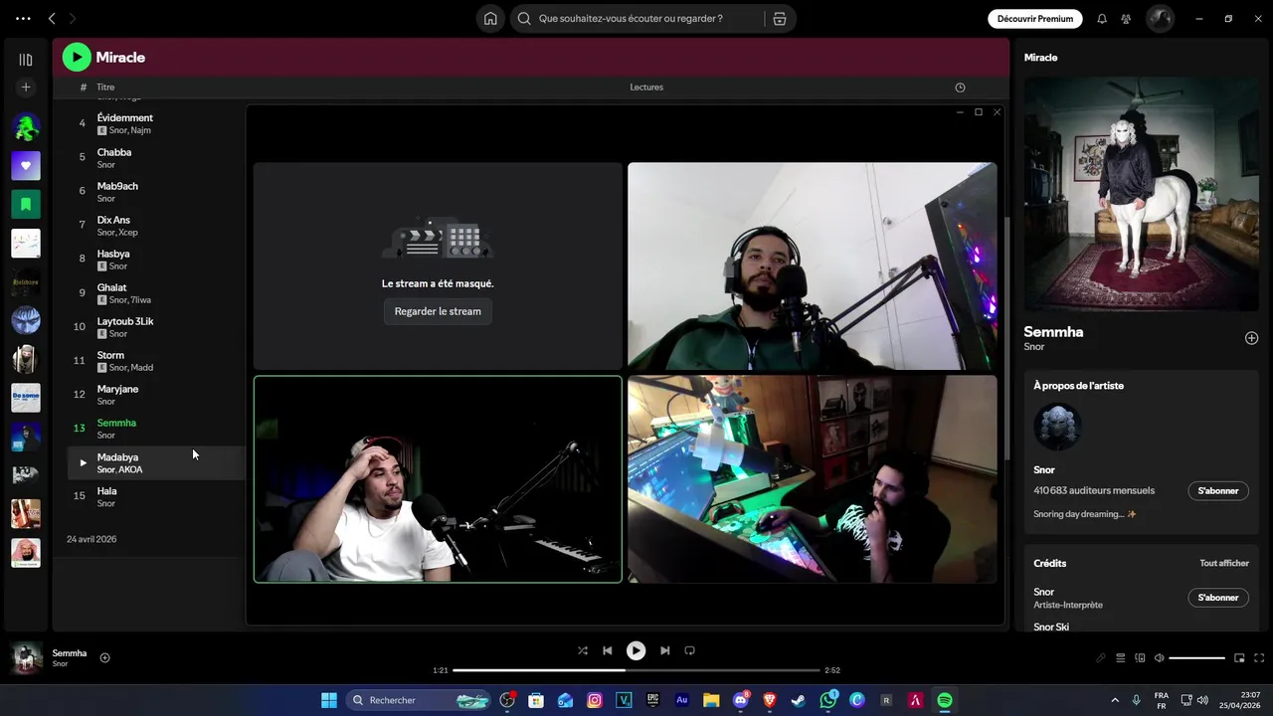This screenshot has width=1273, height=716.
Task: Click the Home icon in the Spotify top bar
Action: [490, 19]
